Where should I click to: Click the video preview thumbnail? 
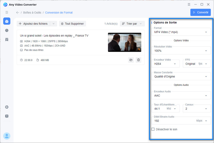click(124, 42)
